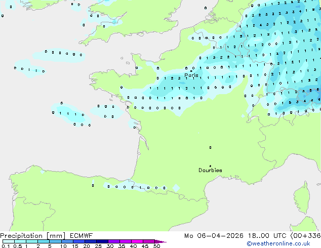
Task: Click the Dourbies location label
Action: point(210,170)
